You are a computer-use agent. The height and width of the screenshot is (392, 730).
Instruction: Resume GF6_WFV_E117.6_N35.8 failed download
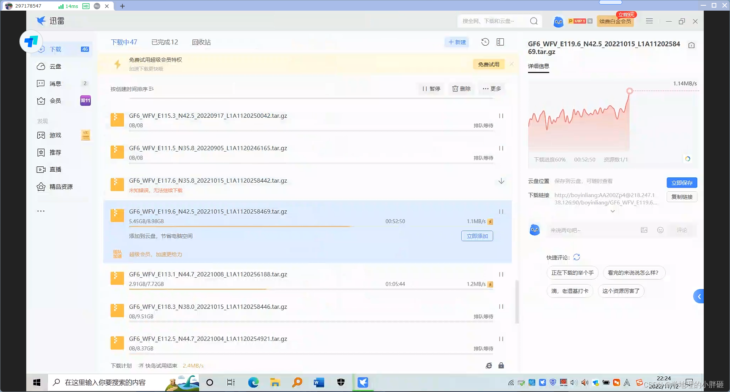(501, 181)
